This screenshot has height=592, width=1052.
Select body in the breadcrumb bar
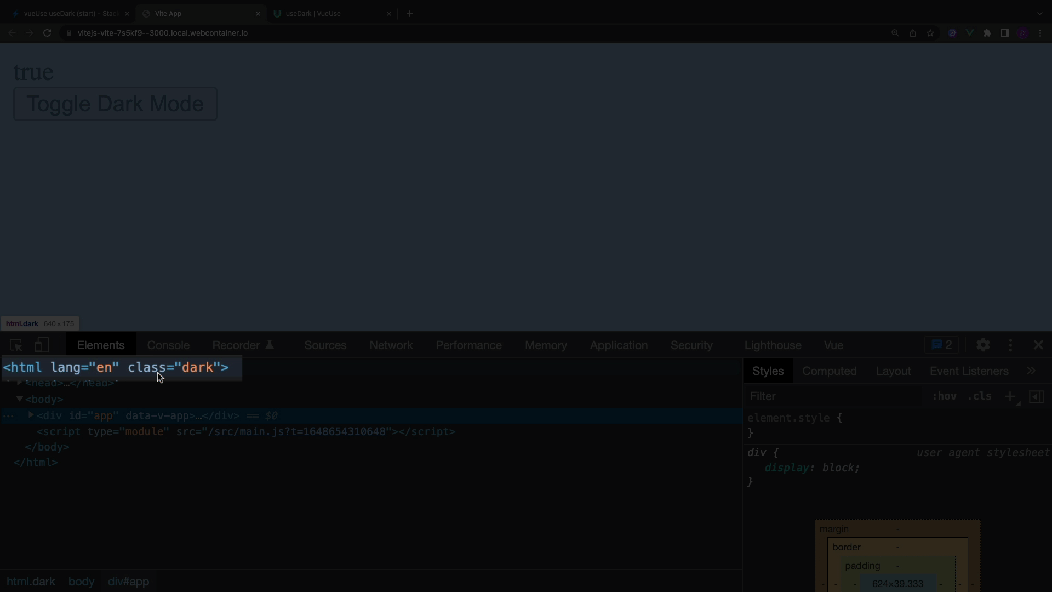pyautogui.click(x=82, y=582)
